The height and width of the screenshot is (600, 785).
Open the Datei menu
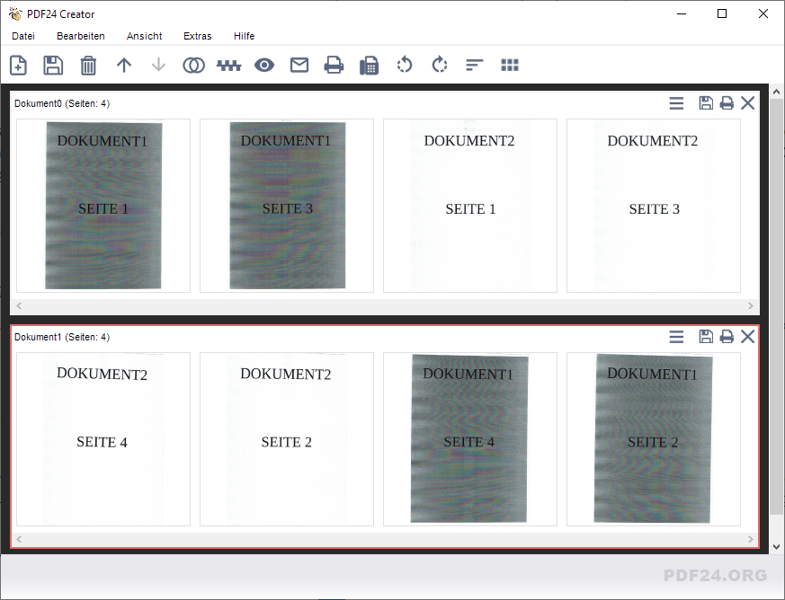[23, 36]
